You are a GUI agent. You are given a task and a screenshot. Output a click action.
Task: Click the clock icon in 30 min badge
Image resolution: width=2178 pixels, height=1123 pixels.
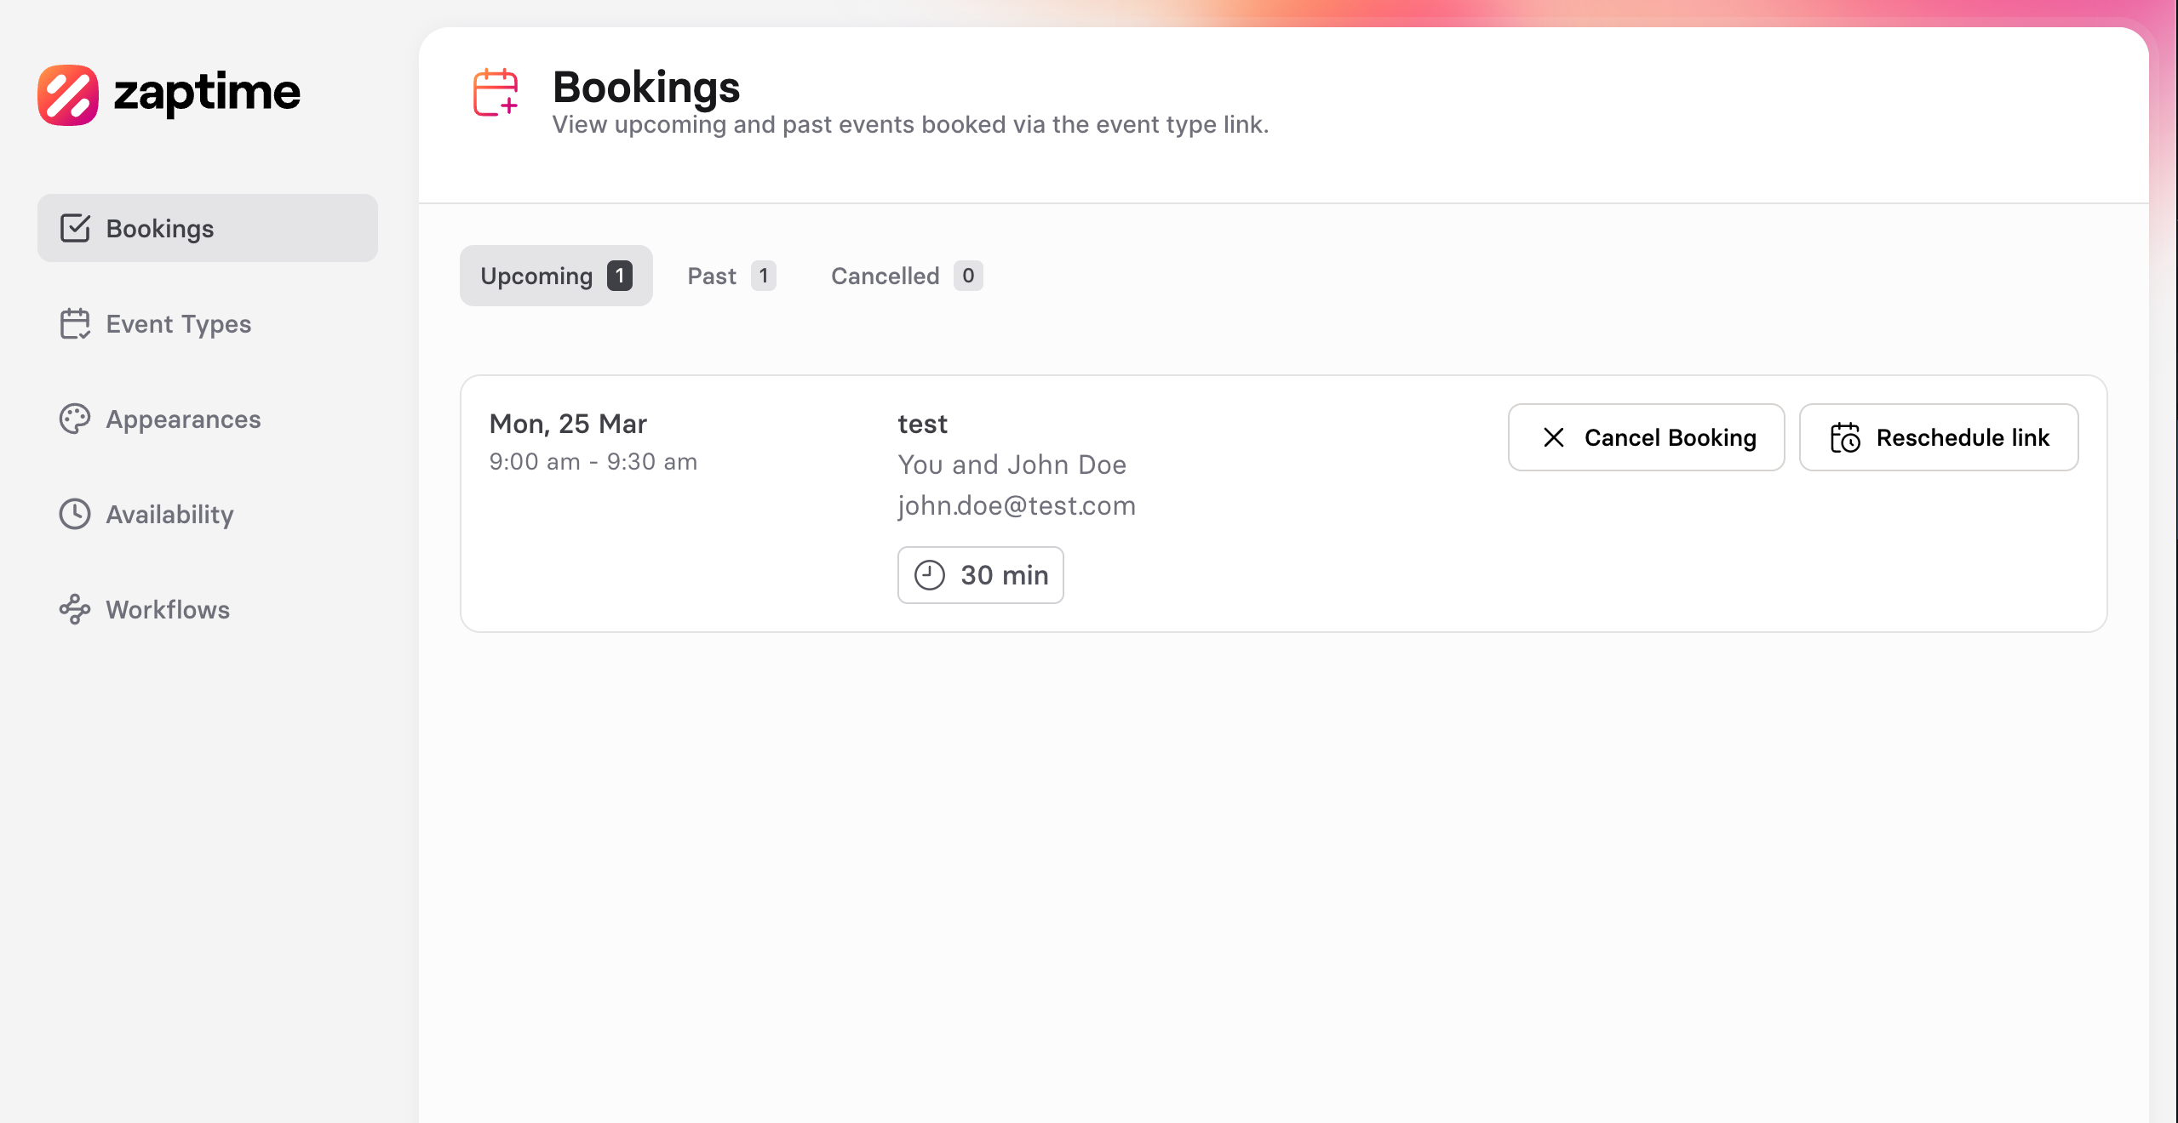(x=929, y=575)
